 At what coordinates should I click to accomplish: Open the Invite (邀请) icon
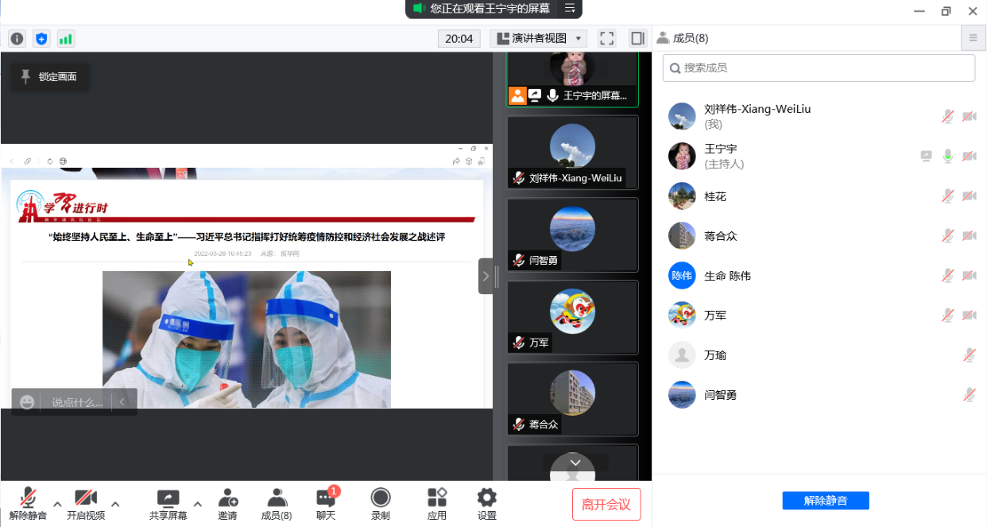pos(227,504)
